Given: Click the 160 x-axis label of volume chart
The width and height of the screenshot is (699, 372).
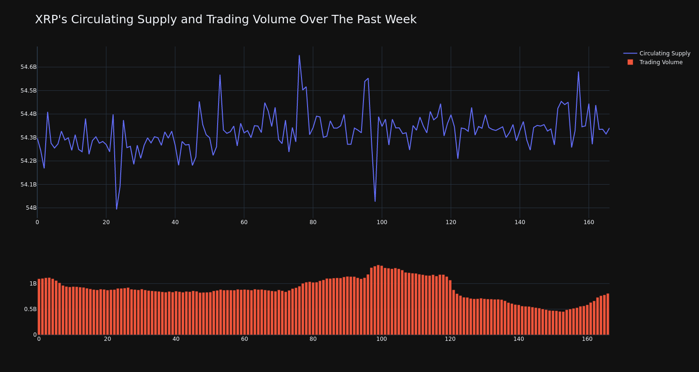Looking at the screenshot, I should (x=587, y=339).
